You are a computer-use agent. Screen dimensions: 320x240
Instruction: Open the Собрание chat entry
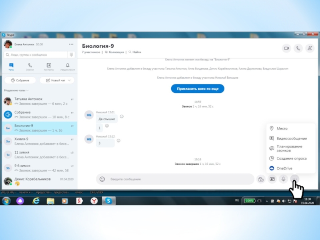[39, 114]
